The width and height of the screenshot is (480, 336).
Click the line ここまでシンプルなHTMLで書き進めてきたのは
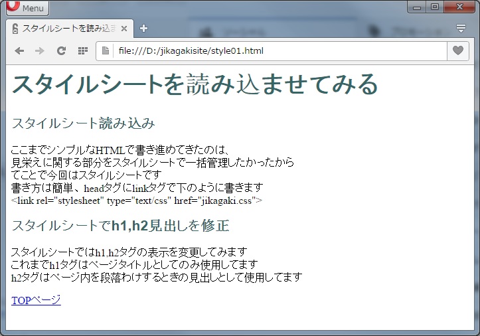(x=120, y=150)
